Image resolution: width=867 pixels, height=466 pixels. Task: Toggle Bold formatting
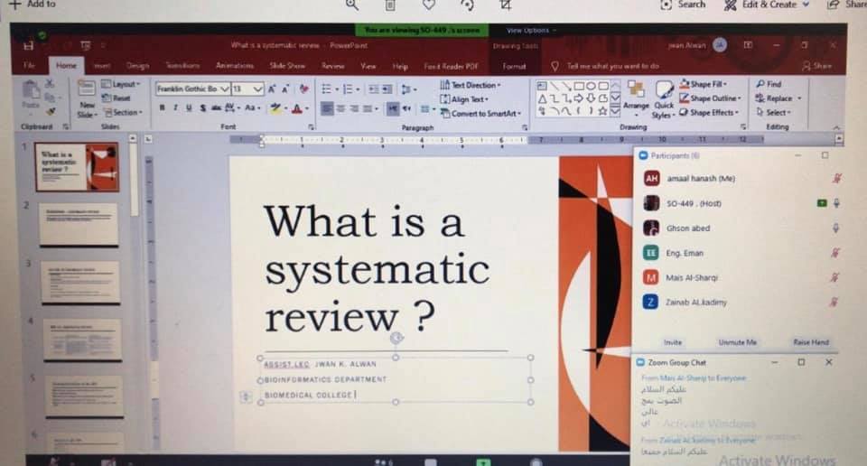tap(163, 108)
